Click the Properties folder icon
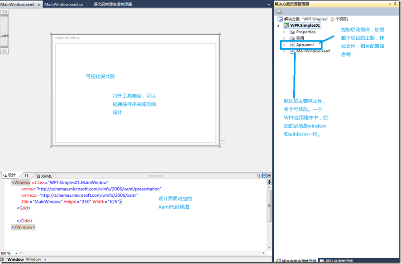The height and width of the screenshot is (264, 401). tap(292, 32)
